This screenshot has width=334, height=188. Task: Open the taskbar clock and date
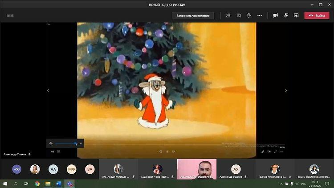coord(315,184)
